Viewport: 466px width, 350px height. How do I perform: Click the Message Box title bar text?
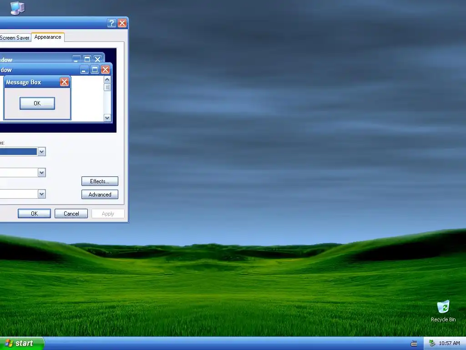tap(24, 82)
